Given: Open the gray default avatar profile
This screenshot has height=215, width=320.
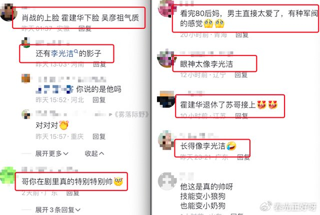Looking at the screenshot, I should [x=167, y=181].
